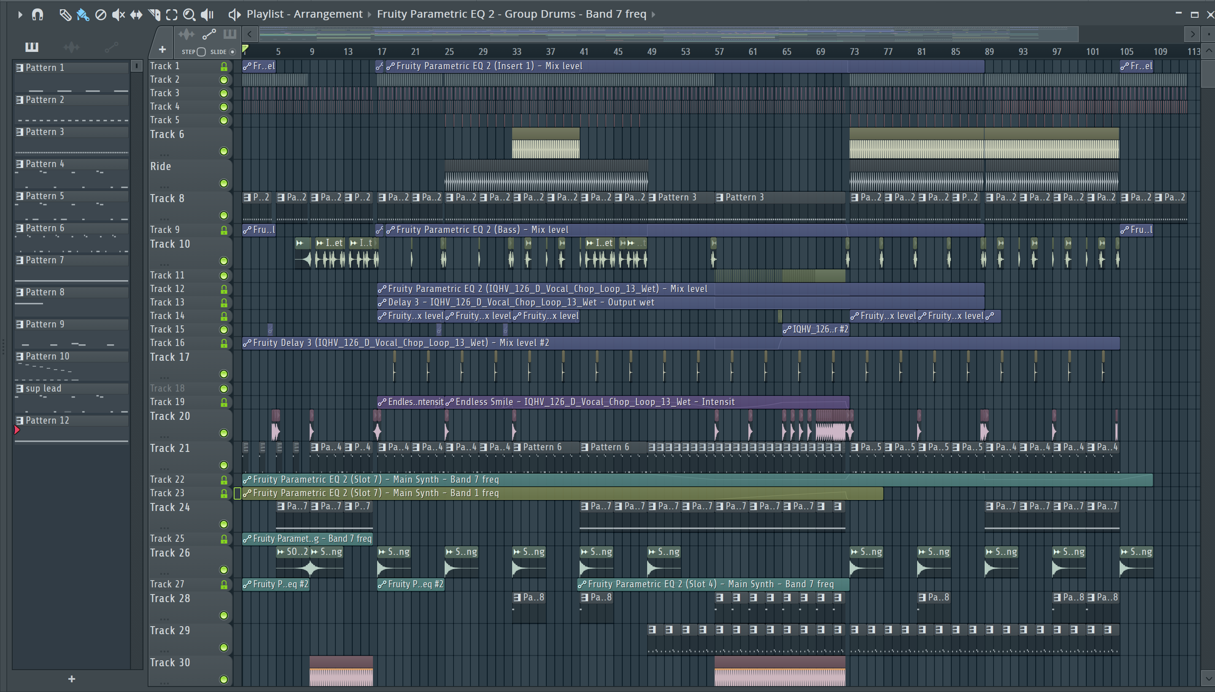
Task: Click the lock icon on Track 12
Action: coord(224,289)
